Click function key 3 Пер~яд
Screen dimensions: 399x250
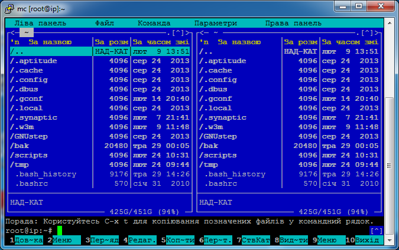102,240
